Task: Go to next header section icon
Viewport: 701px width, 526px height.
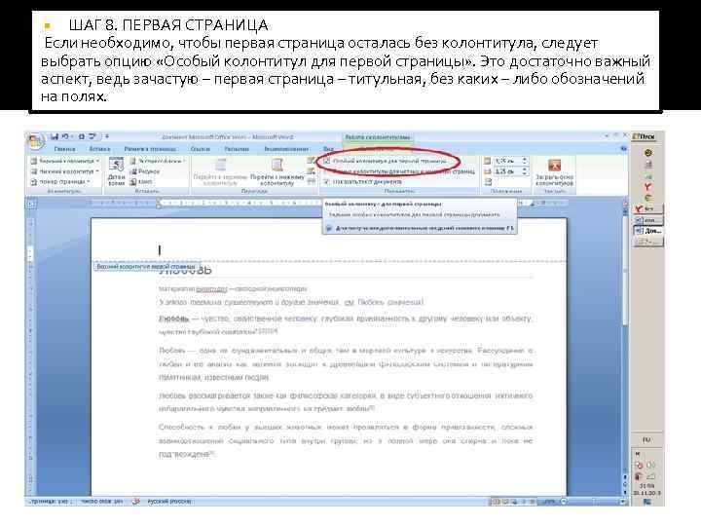Action: pos(312,171)
